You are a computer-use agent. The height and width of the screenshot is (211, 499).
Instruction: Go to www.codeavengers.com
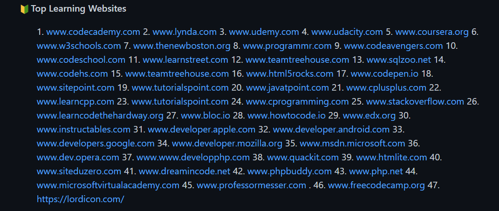point(393,46)
